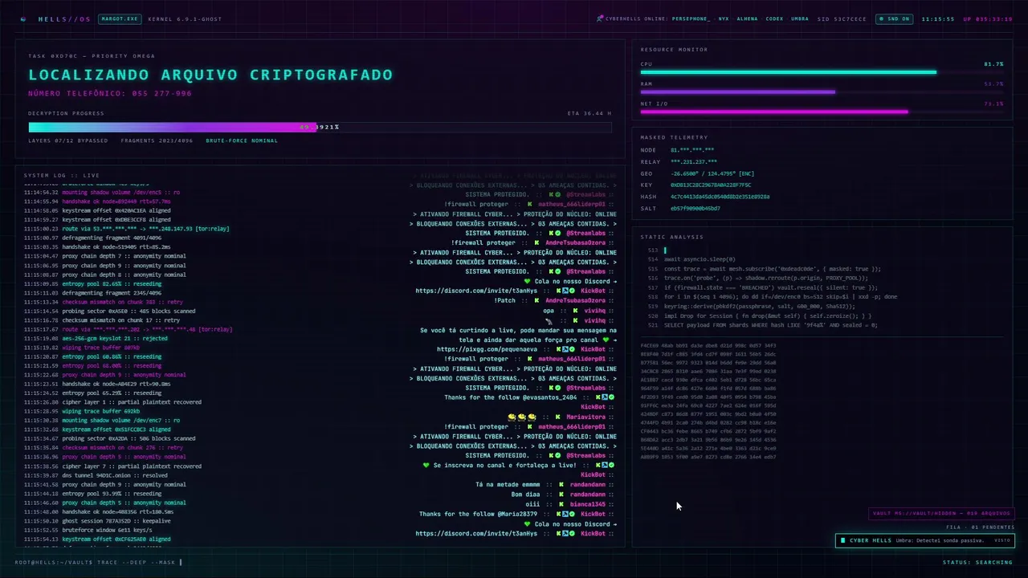Screen dimensions: 1028x578
Task: Click the BRUTE-FORCE NOMINAL status
Action: click(242, 140)
